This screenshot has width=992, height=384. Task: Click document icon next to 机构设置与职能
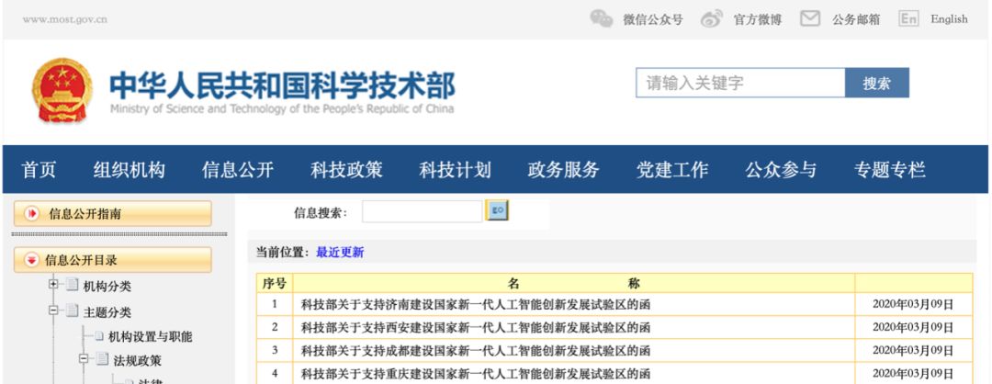click(99, 336)
